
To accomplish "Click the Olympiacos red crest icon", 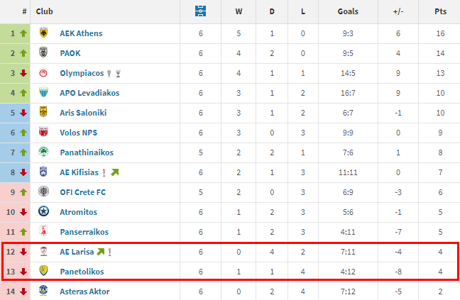I will (x=43, y=73).
